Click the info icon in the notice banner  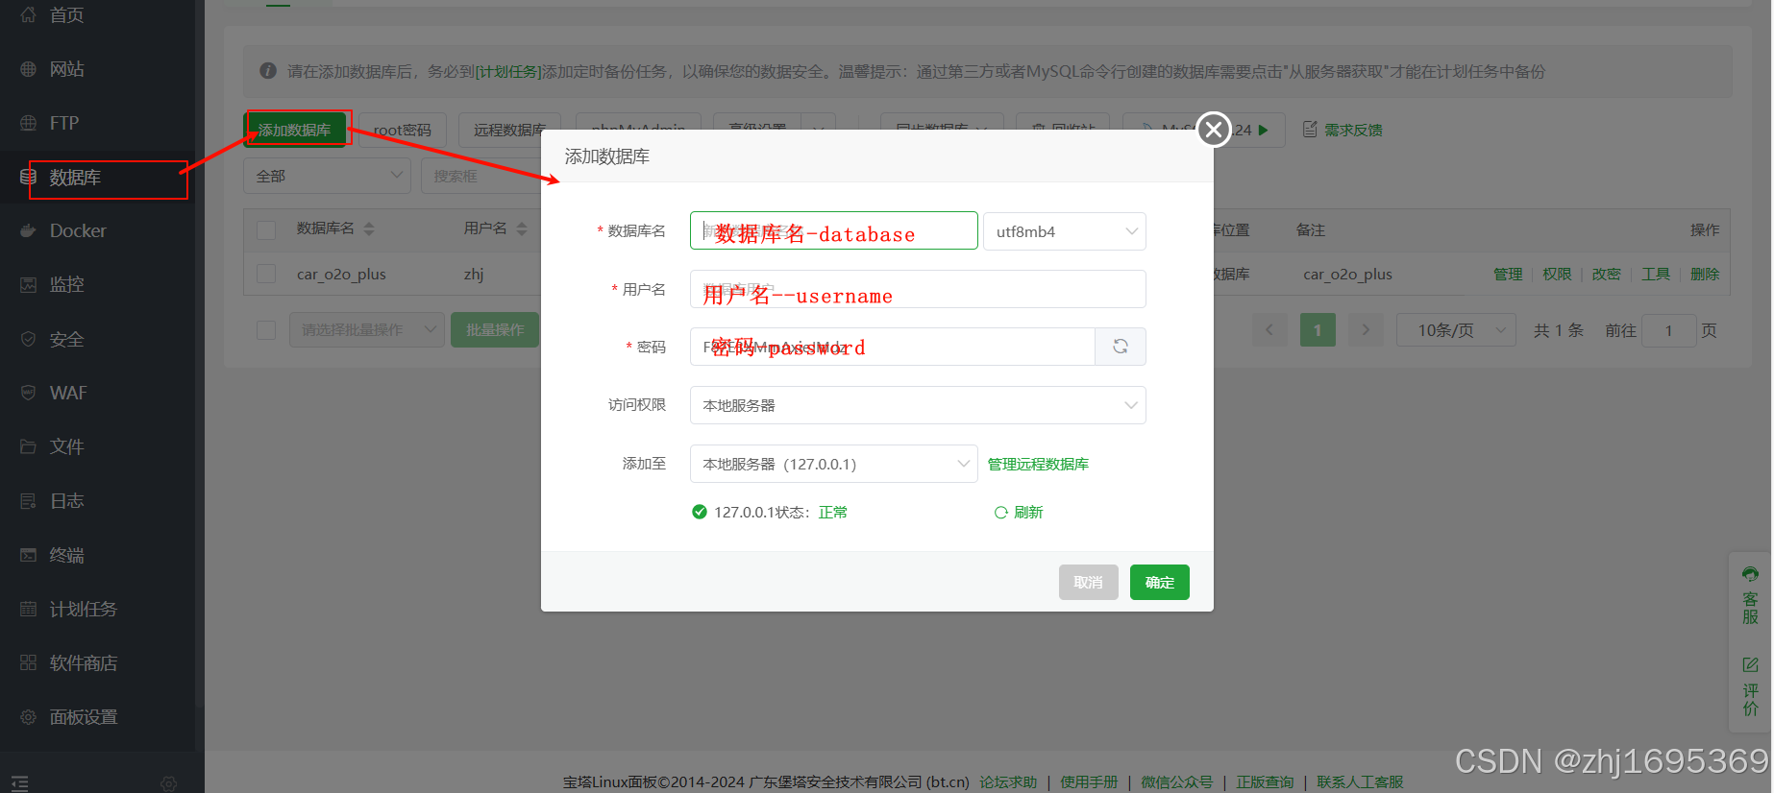coord(268,71)
